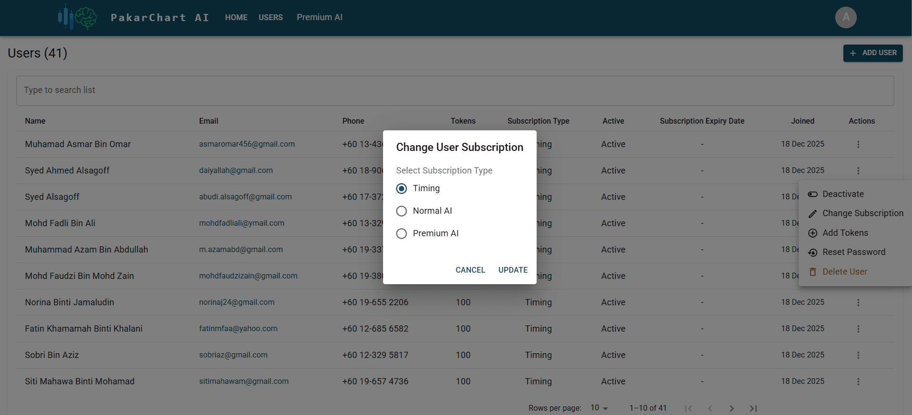Open actions menu for Siti Mahawa Binti Mohamad
Screen dimensions: 912x415
(858, 381)
